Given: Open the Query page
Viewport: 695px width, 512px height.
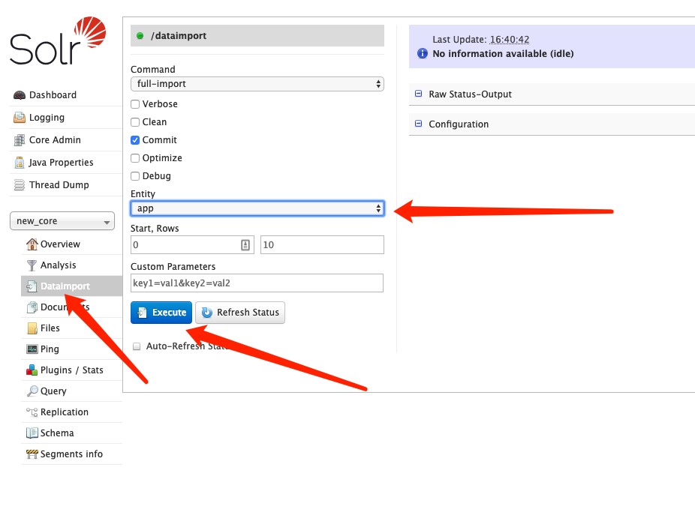Looking at the screenshot, I should 53,391.
